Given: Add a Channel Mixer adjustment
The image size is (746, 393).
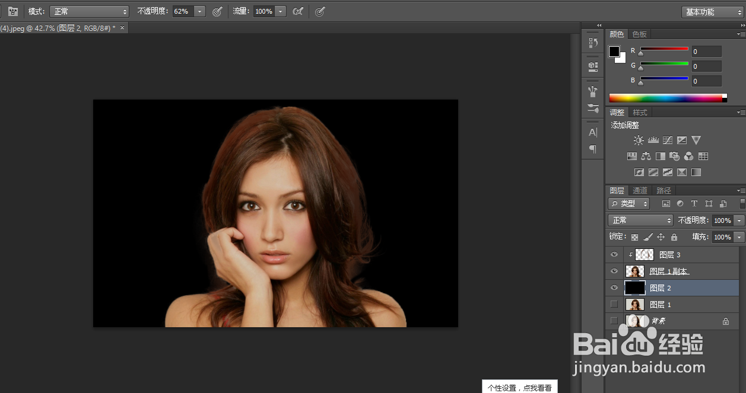Looking at the screenshot, I should coord(689,156).
